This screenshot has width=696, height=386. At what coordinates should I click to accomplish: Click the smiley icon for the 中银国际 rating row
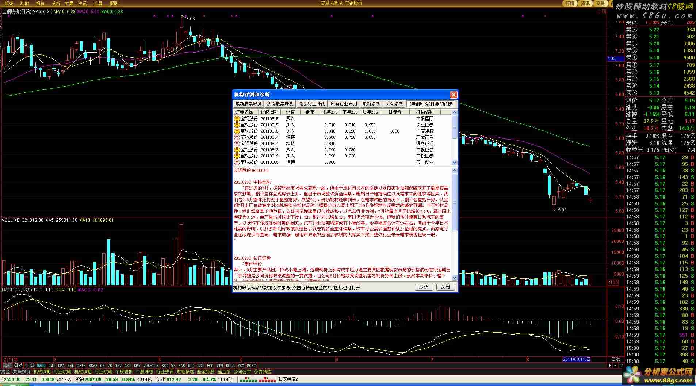click(x=237, y=119)
